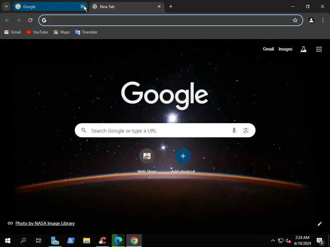Open a new tab with plus button
This screenshot has height=247, width=330.
pyautogui.click(x=171, y=6)
